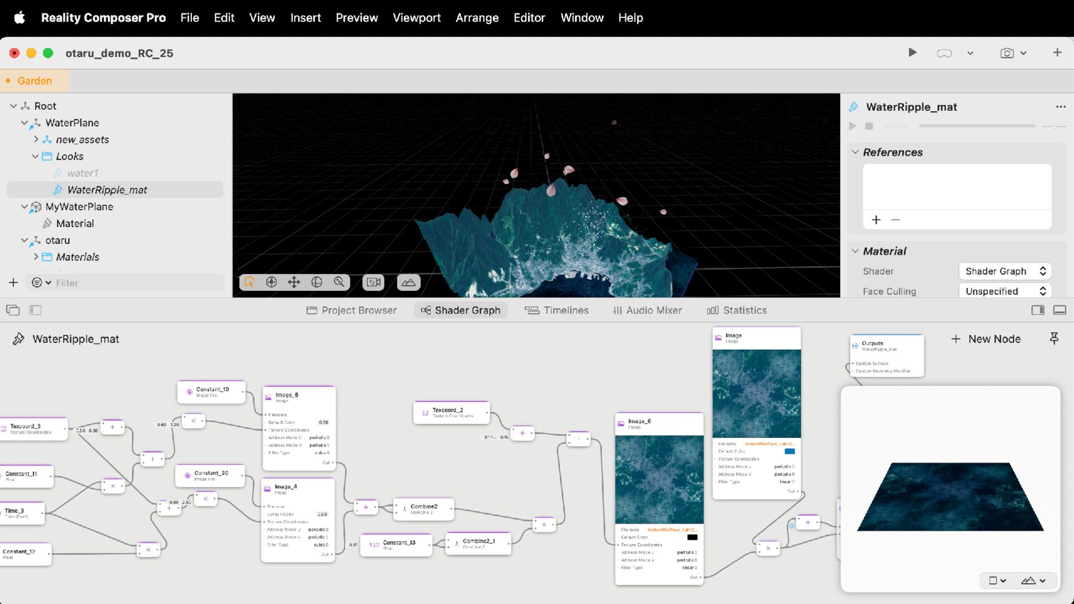Screen dimensions: 1074x604
Task: Toggle the right inspector panel visibility
Action: [x=1038, y=310]
